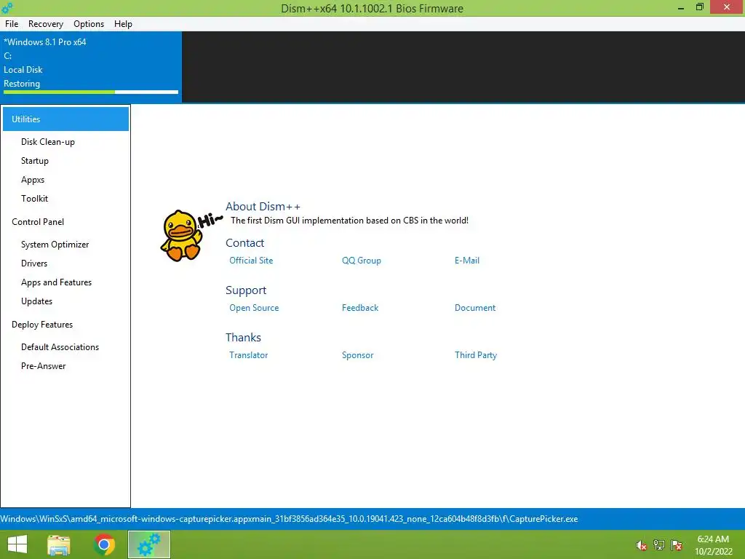Click the Third Party link
The height and width of the screenshot is (559, 745).
(476, 355)
